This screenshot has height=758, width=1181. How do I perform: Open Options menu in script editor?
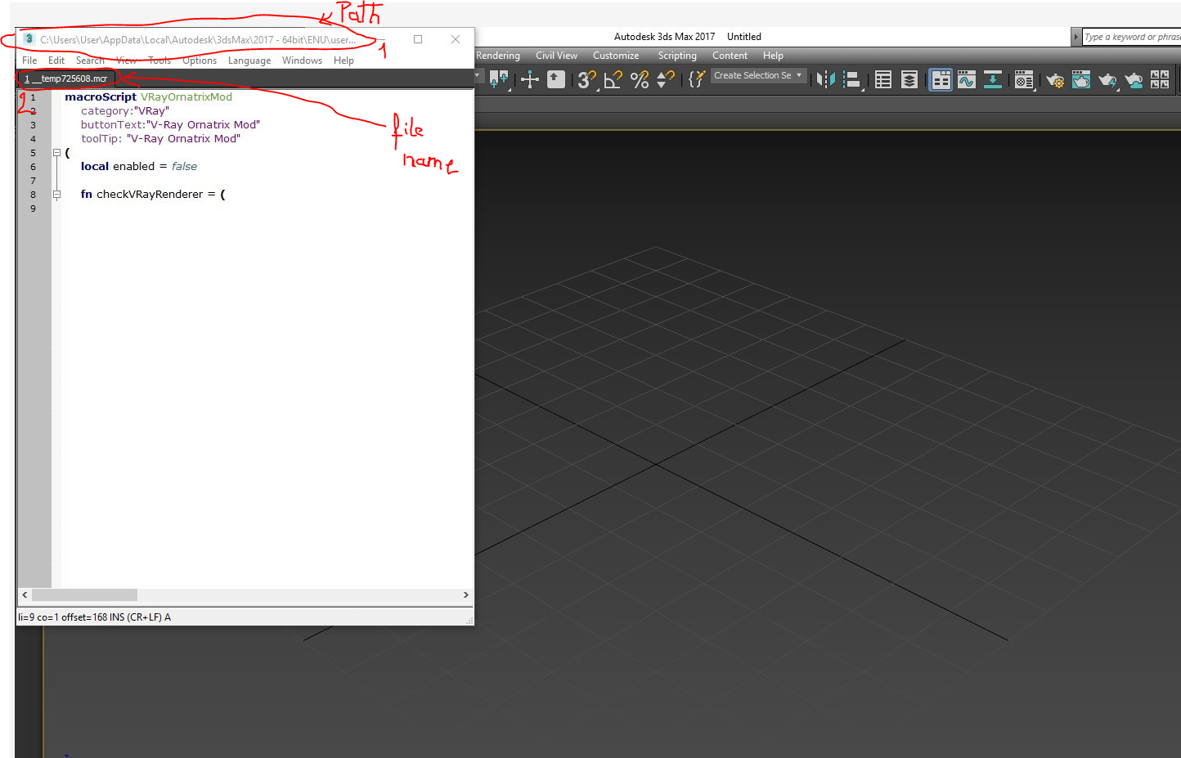point(200,61)
